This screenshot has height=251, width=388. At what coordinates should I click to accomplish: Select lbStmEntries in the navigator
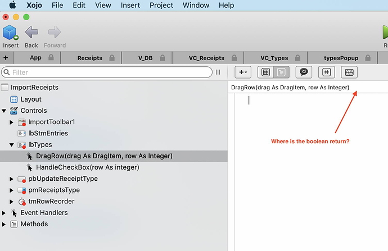[x=48, y=133]
